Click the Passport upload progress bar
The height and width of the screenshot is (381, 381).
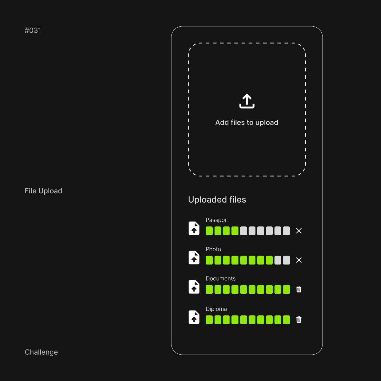coord(248,231)
